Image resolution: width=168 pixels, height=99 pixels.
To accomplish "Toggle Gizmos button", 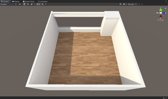I will click(x=131, y=4).
